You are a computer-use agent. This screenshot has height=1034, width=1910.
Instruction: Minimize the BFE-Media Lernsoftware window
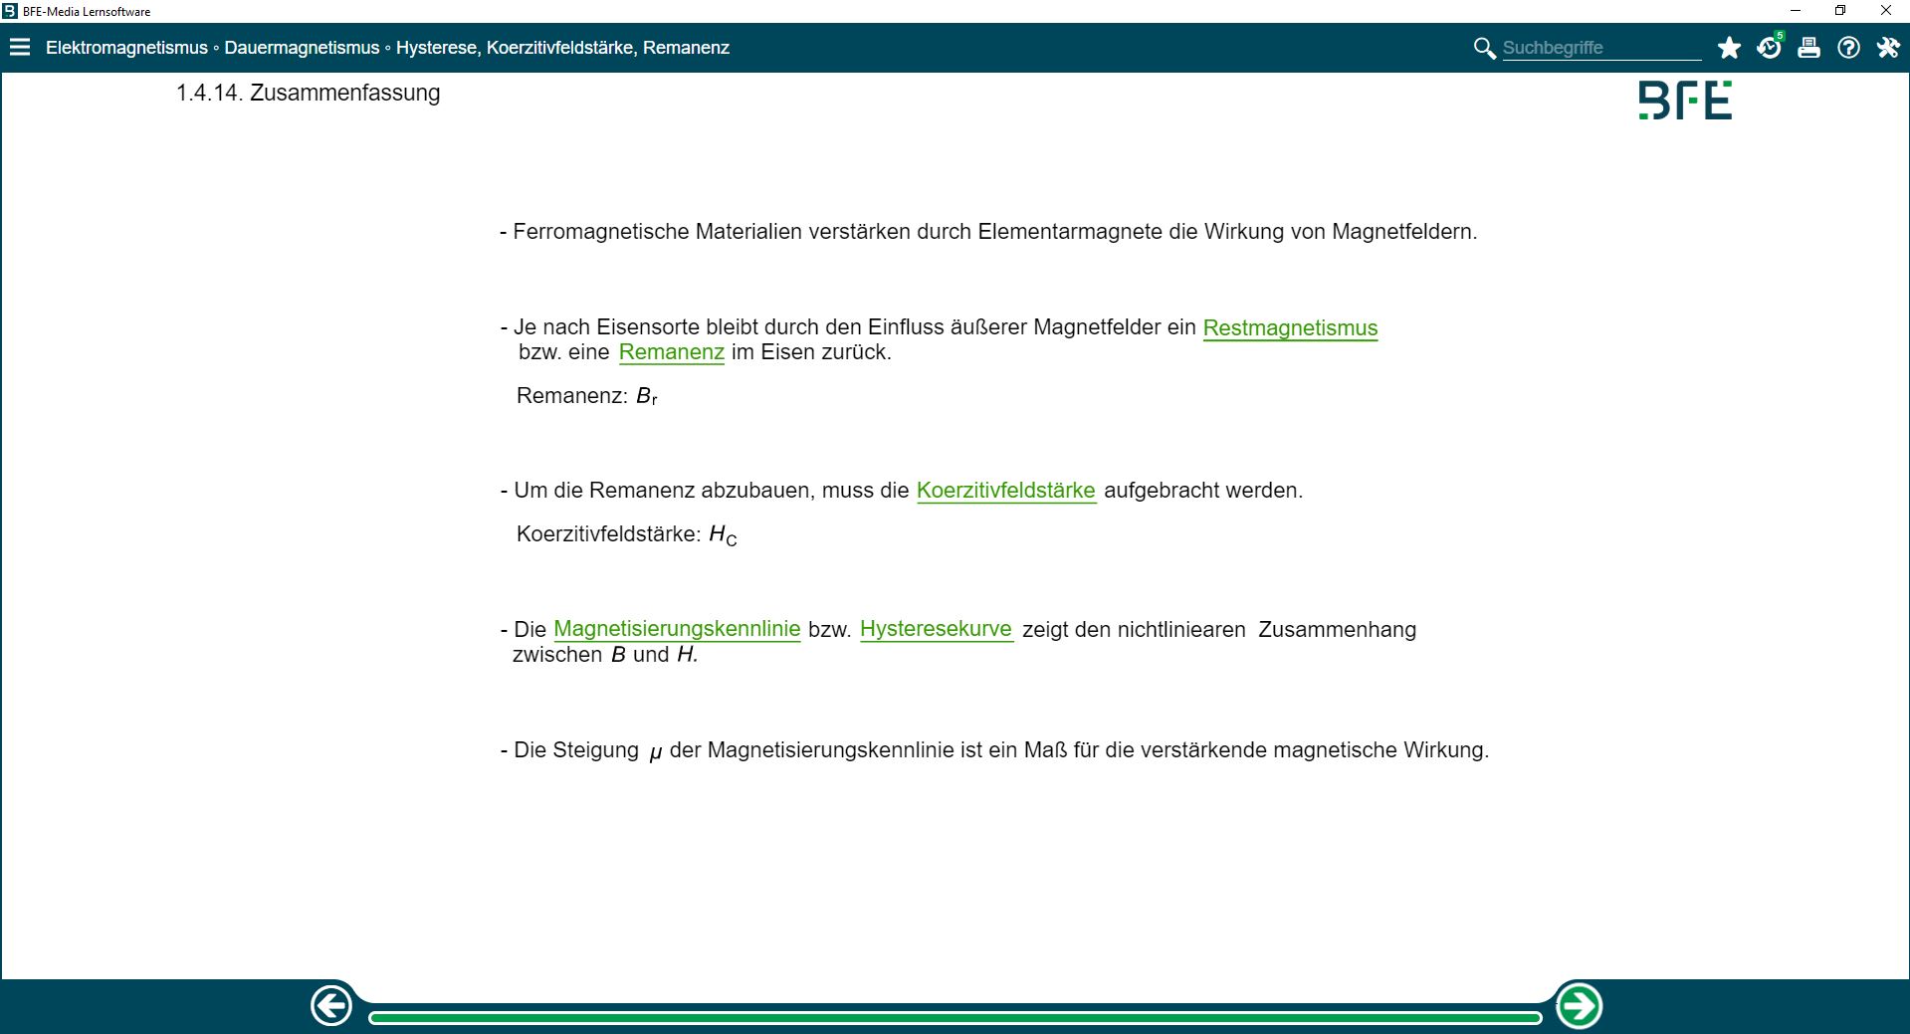pyautogui.click(x=1796, y=11)
